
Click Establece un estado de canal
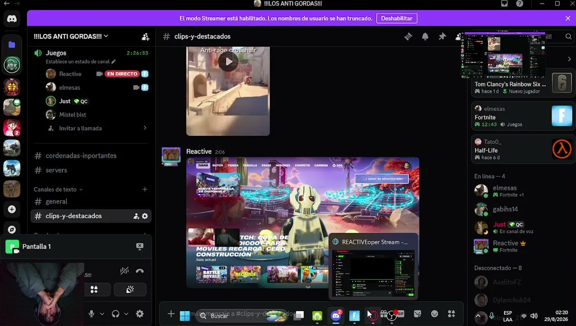81,62
